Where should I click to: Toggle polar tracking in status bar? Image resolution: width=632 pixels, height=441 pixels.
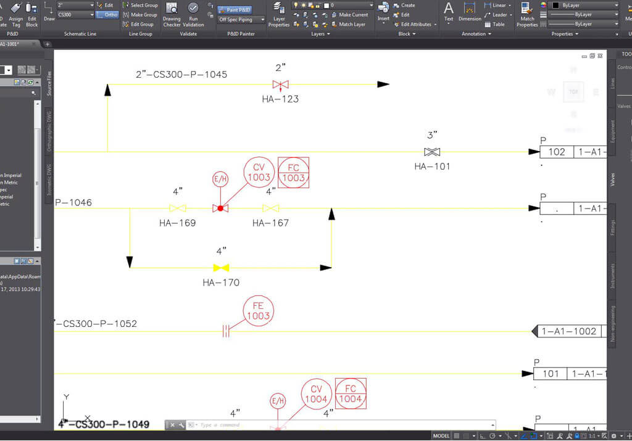[492, 436]
